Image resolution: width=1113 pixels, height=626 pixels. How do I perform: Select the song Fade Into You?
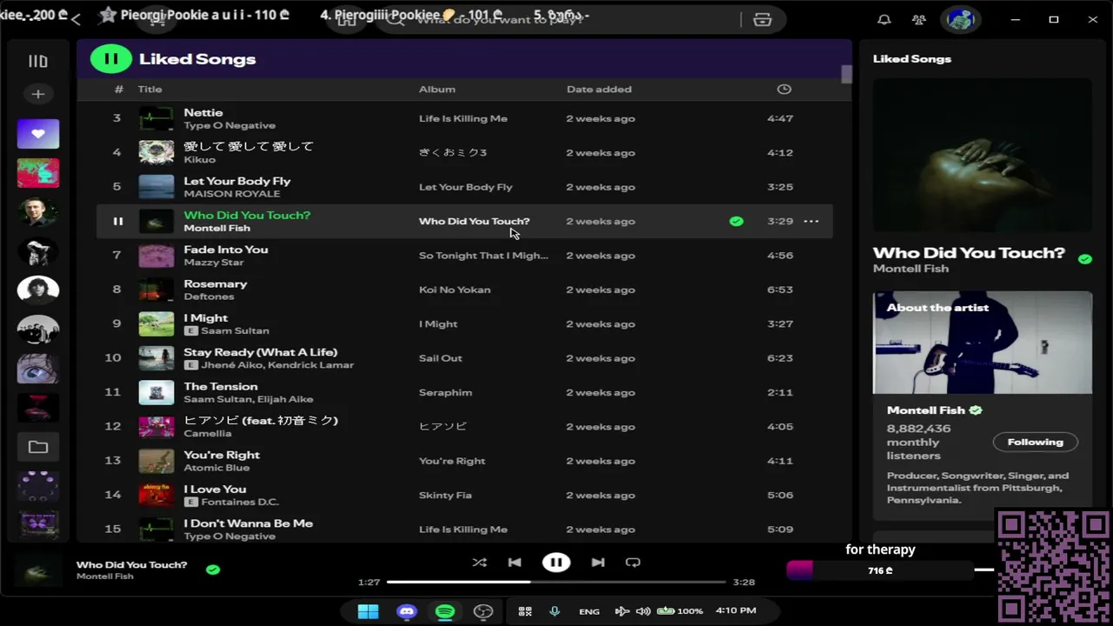click(x=463, y=256)
